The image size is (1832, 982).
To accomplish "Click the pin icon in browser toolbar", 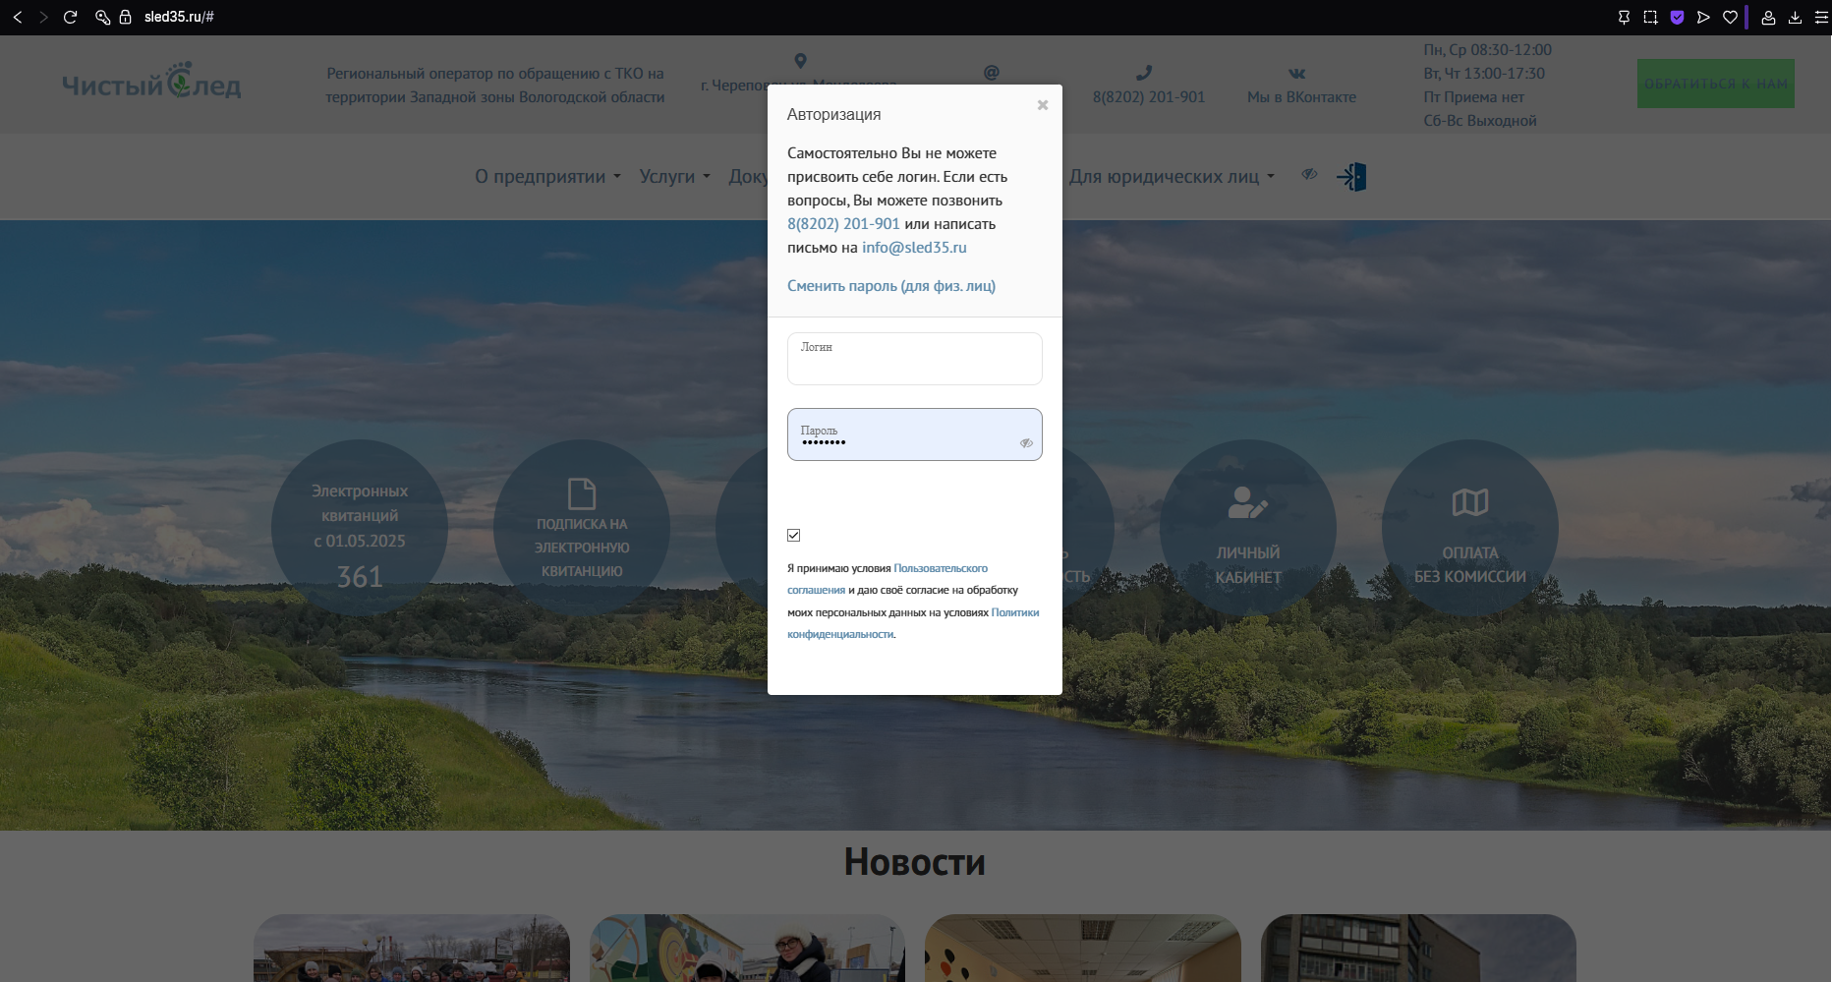I will 1624,17.
